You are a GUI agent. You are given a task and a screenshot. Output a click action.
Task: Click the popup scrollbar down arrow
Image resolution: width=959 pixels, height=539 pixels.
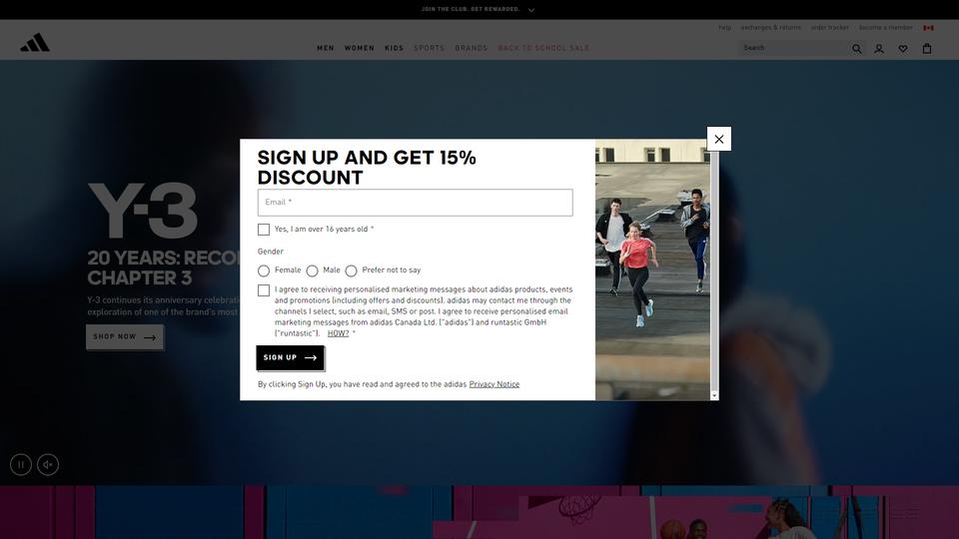(x=714, y=395)
